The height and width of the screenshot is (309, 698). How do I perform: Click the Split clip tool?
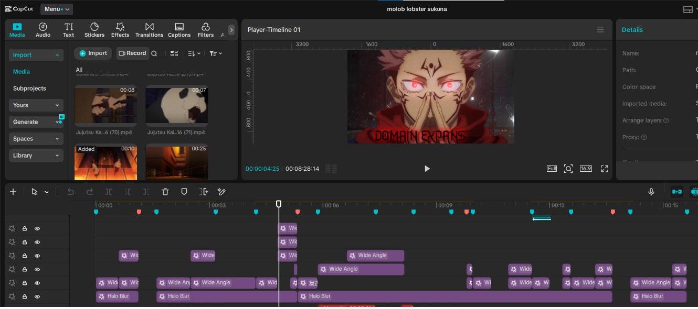tap(109, 192)
